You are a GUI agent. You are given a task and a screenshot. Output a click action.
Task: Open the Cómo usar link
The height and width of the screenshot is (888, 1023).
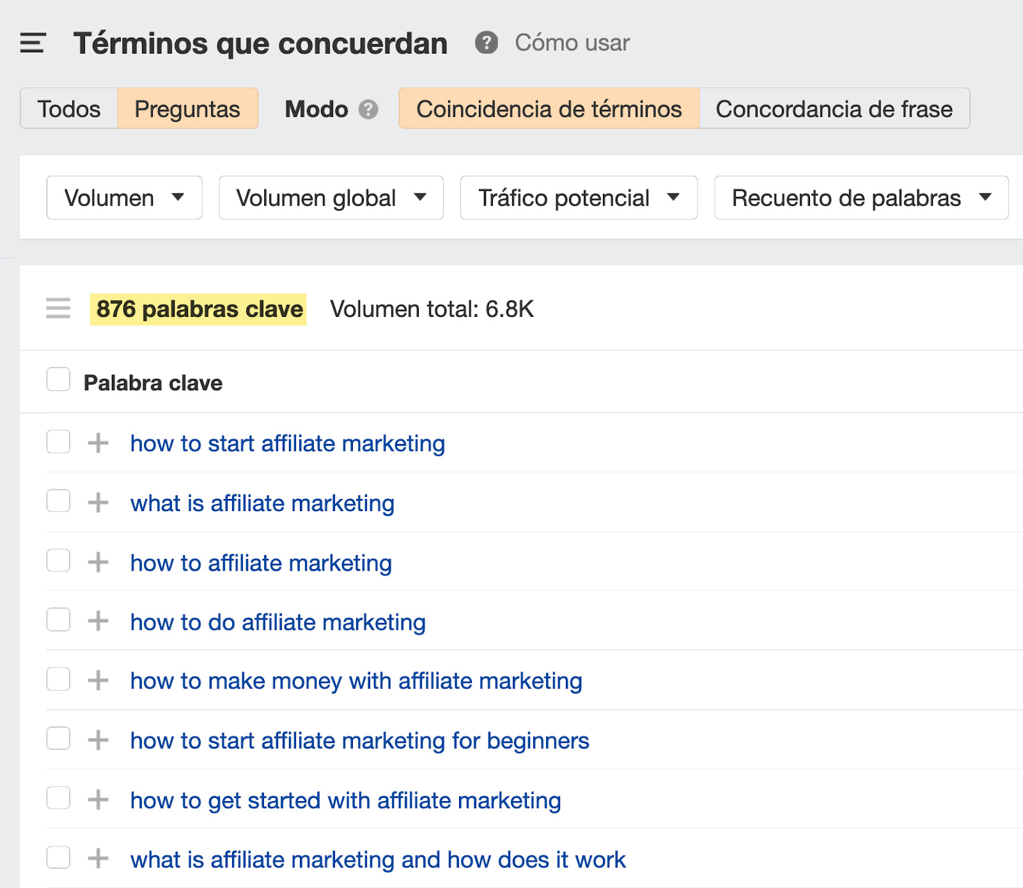(x=572, y=43)
